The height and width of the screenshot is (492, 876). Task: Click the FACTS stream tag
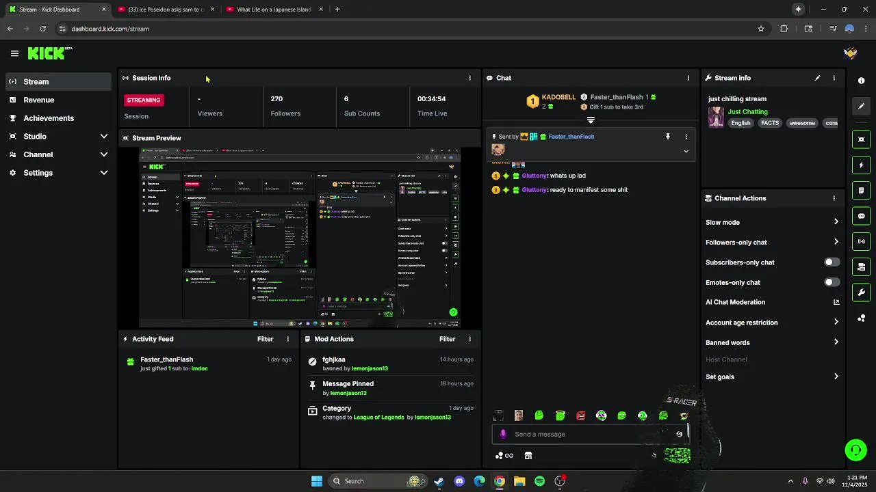770,123
